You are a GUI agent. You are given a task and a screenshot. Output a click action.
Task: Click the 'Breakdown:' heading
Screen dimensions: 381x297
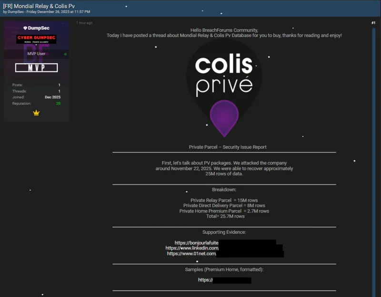(x=224, y=190)
